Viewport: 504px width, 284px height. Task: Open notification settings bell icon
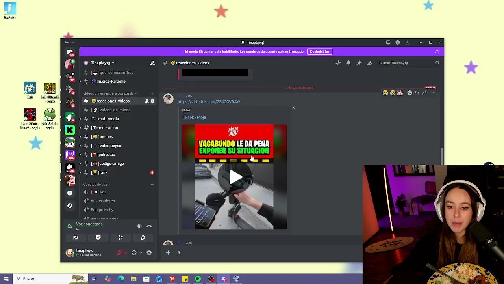348,63
